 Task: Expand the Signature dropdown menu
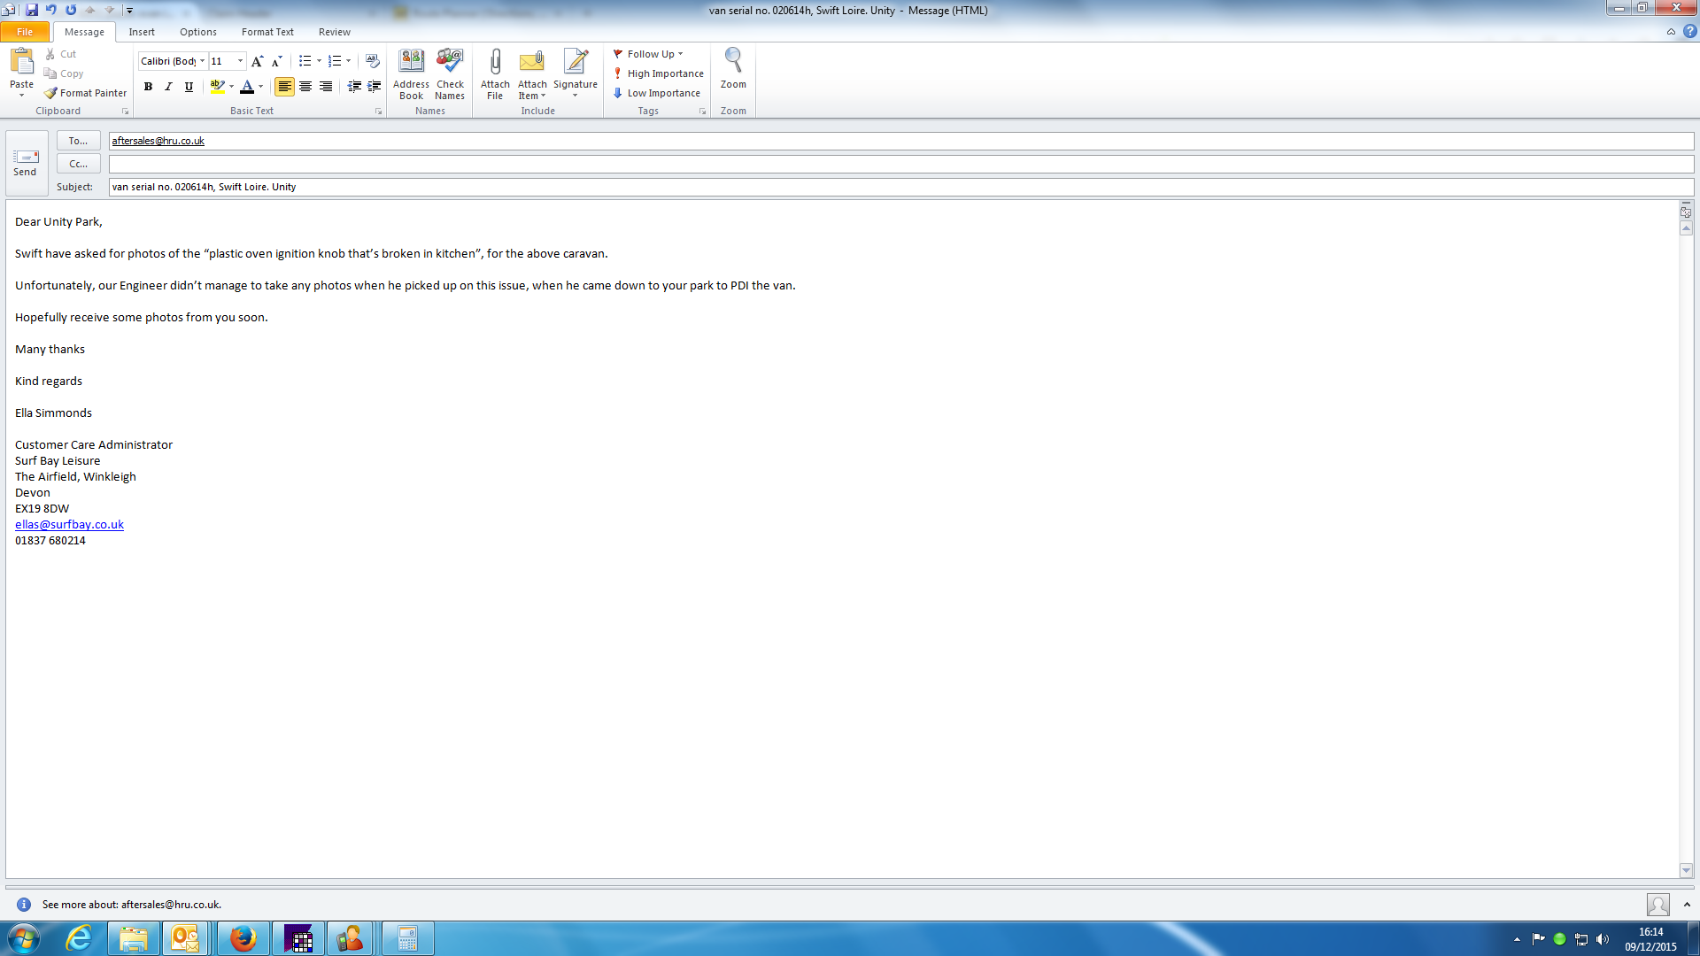(x=576, y=95)
